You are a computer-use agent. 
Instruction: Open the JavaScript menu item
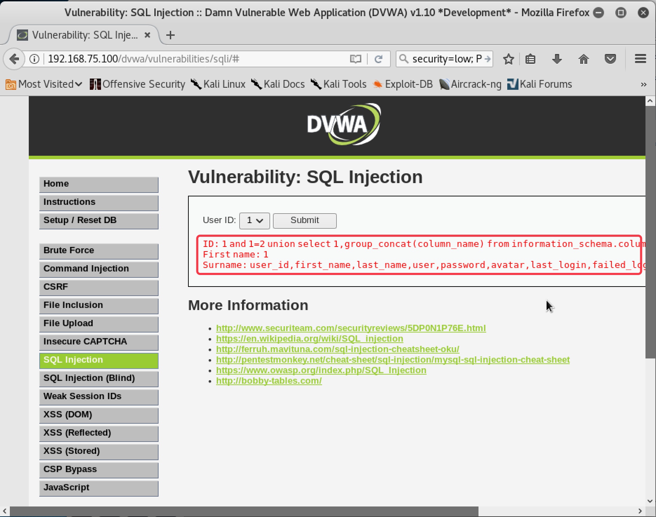pos(99,488)
